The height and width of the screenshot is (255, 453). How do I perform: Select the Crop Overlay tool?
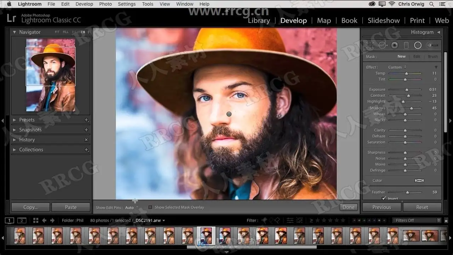point(370,45)
